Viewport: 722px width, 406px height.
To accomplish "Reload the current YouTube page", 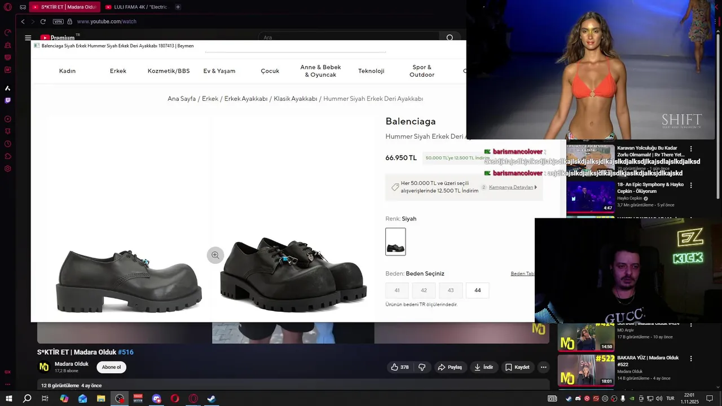I will 43,21.
